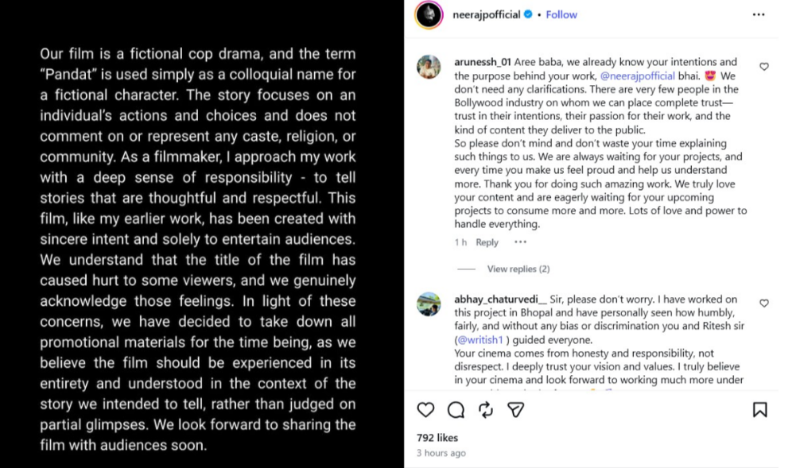Share the post via paper plane icon
The height and width of the screenshot is (468, 800).
point(516,409)
